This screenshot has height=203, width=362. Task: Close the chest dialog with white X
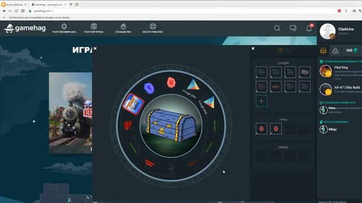253,48
